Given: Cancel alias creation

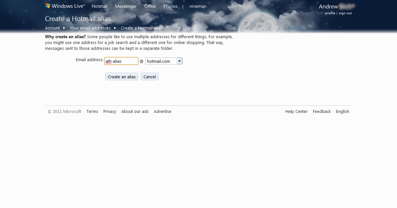Looking at the screenshot, I should coord(150,77).
